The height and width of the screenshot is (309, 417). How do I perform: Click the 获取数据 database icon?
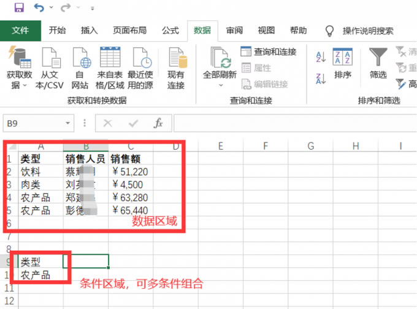pos(20,56)
